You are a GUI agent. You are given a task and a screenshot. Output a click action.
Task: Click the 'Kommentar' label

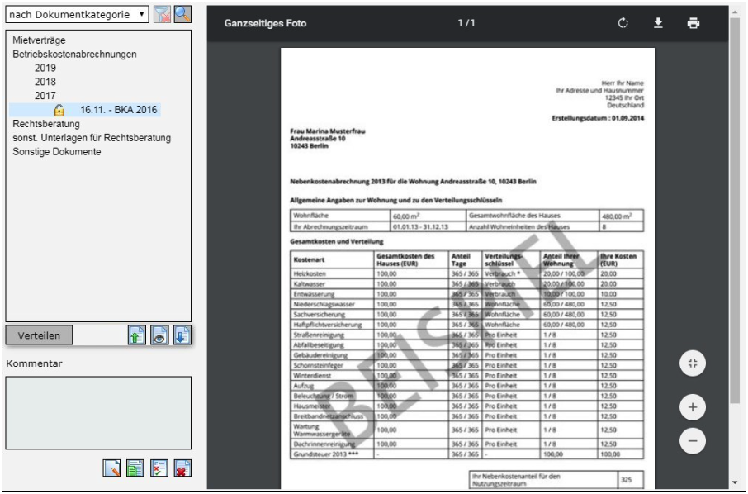pyautogui.click(x=35, y=363)
